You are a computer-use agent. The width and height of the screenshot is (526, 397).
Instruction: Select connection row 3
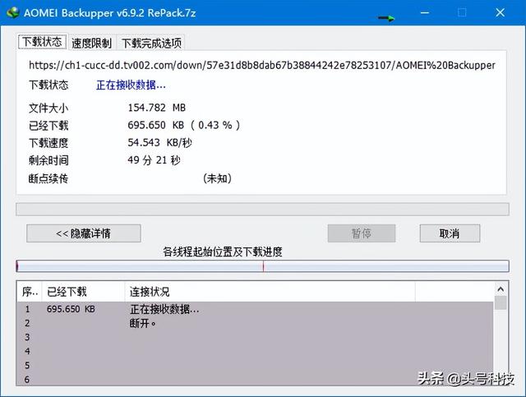tap(255, 337)
